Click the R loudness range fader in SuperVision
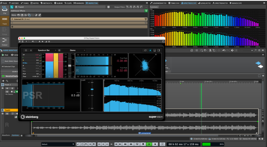Viewport: 267px width, 147px height. (70, 66)
